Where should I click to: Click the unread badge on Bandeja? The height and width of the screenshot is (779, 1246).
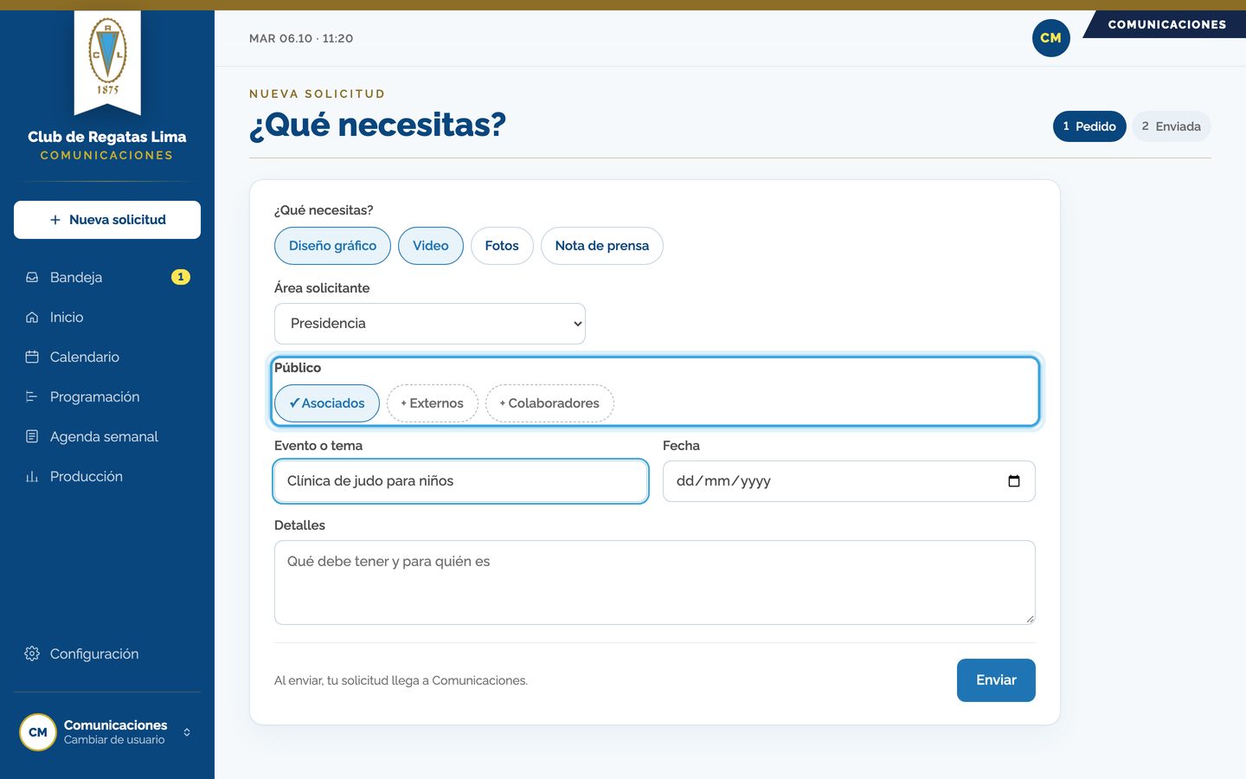coord(180,277)
